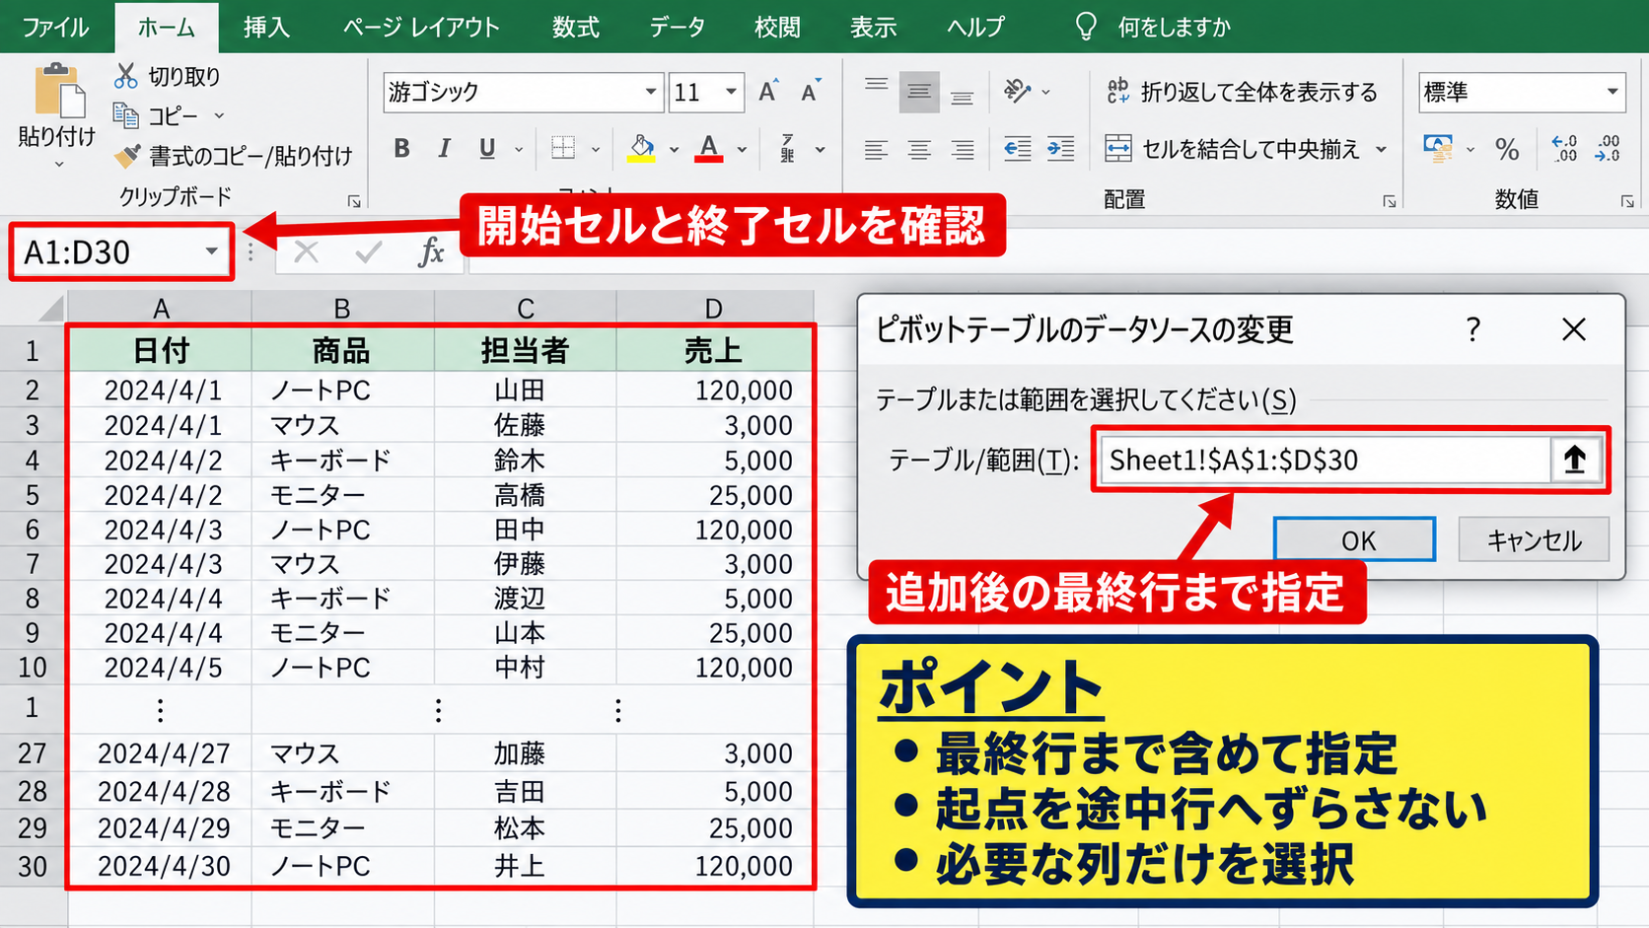Open the font size 11 dropdown
The image size is (1649, 928).
point(731,92)
